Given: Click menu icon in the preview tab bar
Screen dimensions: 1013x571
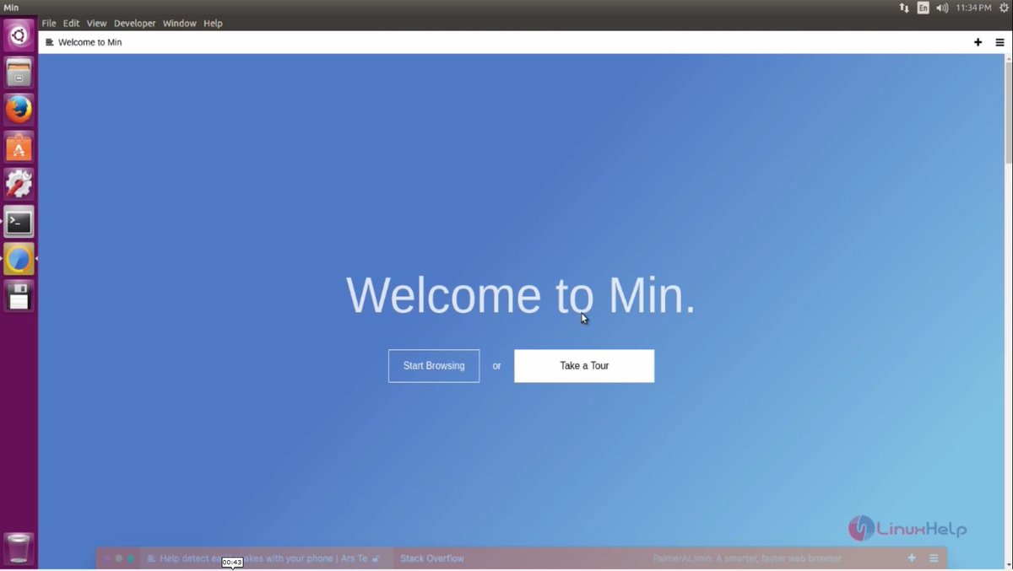Looking at the screenshot, I should [x=934, y=558].
